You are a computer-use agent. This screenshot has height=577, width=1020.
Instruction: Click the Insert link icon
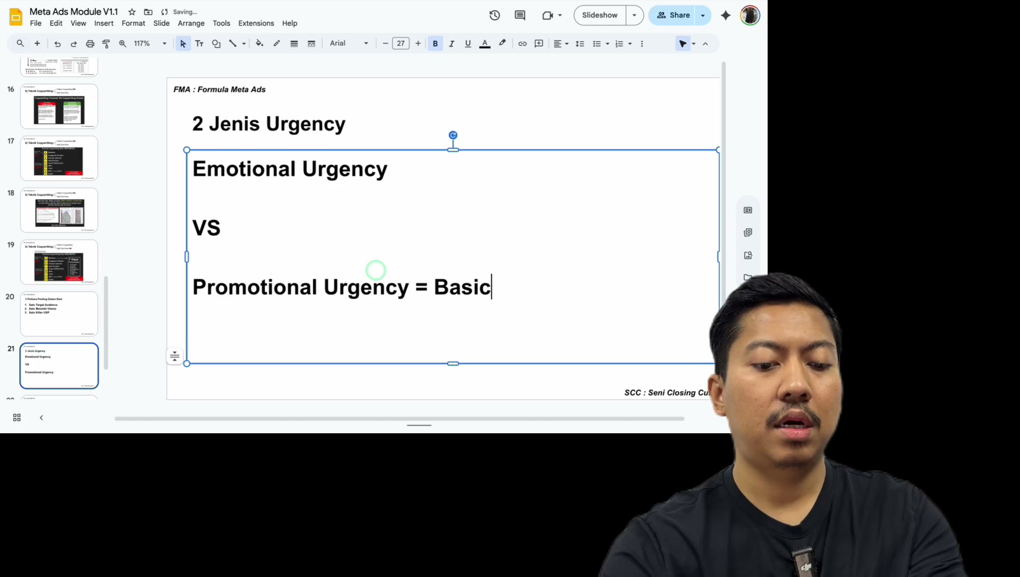coord(522,44)
